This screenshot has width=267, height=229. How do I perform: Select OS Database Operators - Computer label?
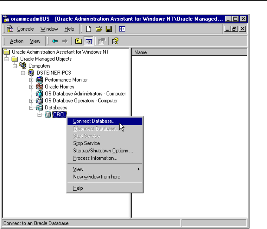[x=81, y=101]
